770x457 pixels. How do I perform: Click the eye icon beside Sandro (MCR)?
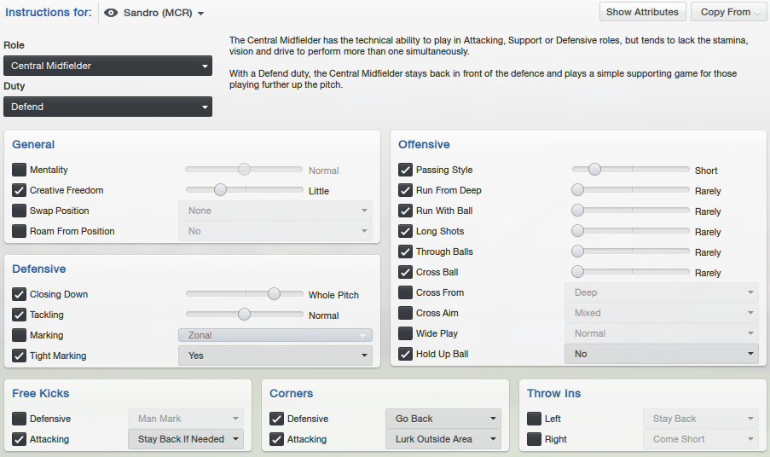click(x=111, y=13)
